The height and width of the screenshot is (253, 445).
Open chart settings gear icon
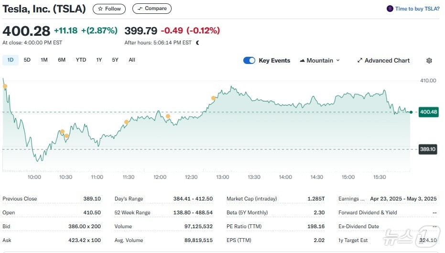pyautogui.click(x=429, y=61)
